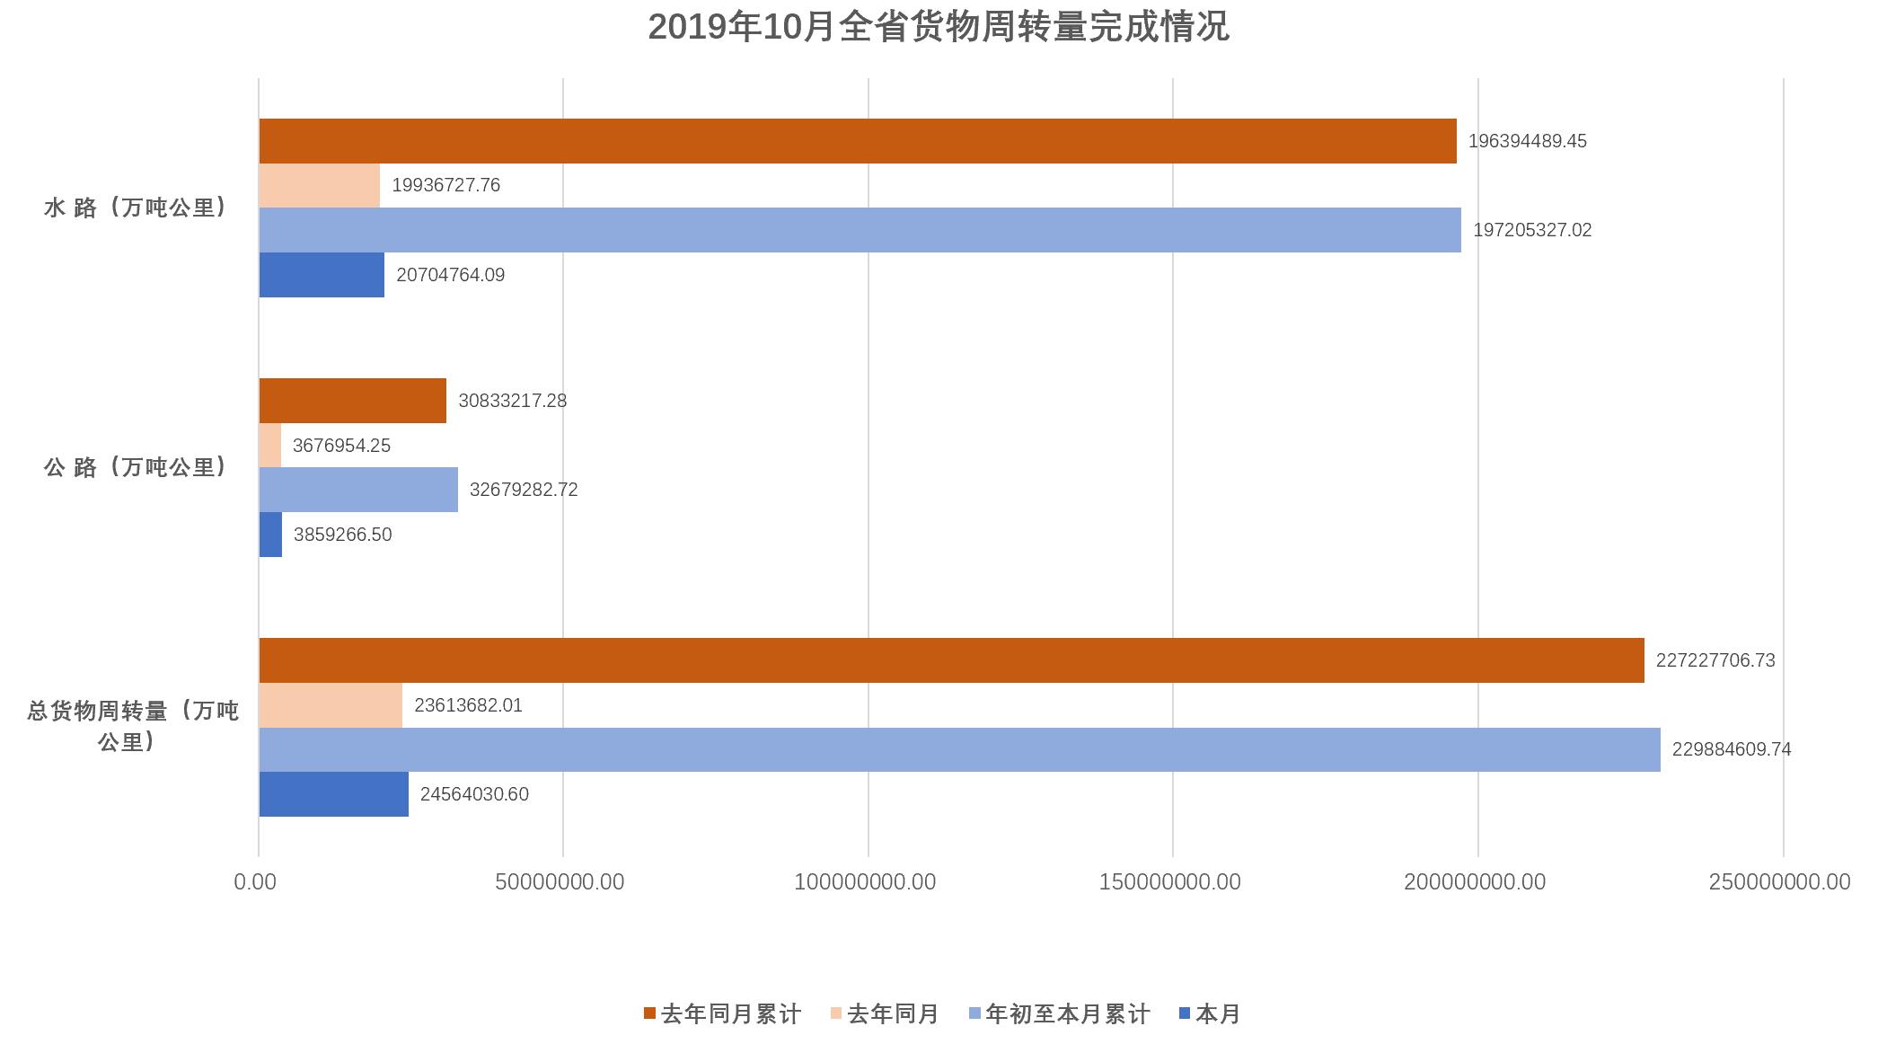Viewport: 1878px width, 1044px height.
Task: Click the chart title text
Action: (x=938, y=27)
